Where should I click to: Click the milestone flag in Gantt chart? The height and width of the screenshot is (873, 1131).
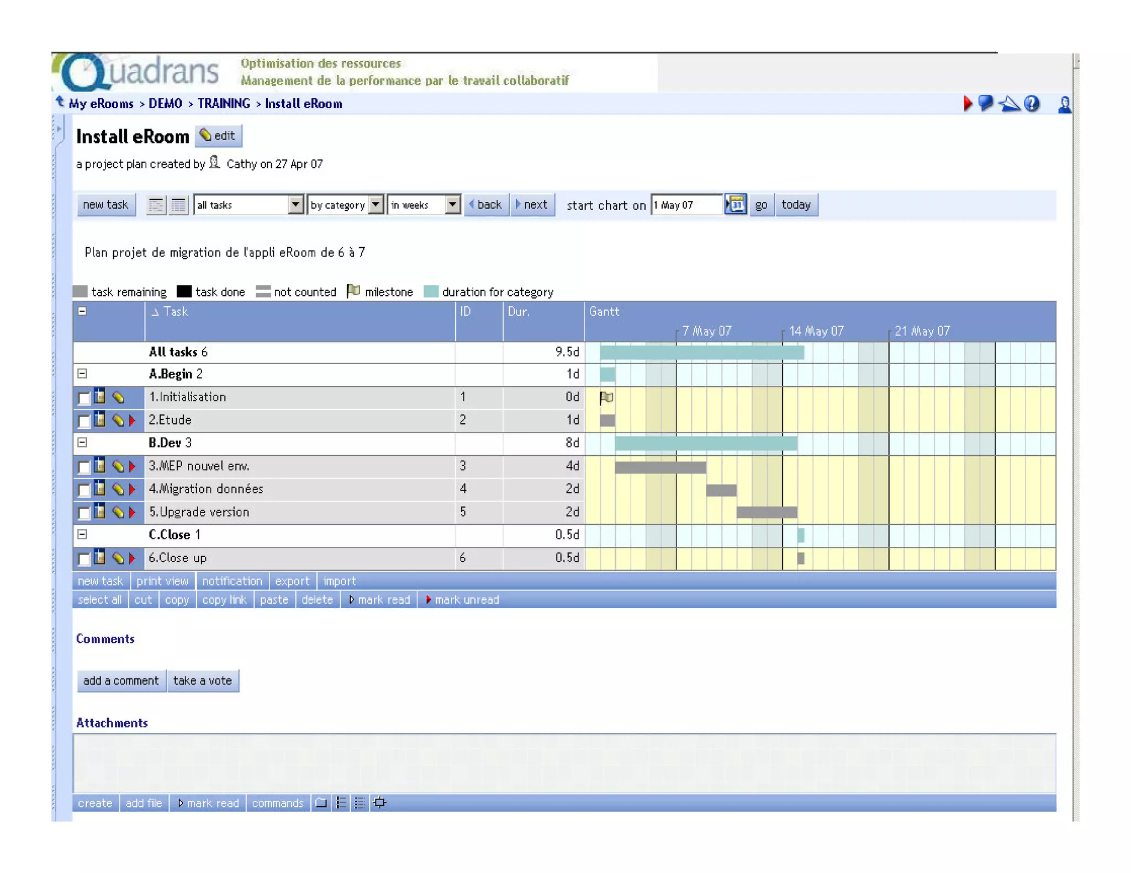pyautogui.click(x=606, y=397)
